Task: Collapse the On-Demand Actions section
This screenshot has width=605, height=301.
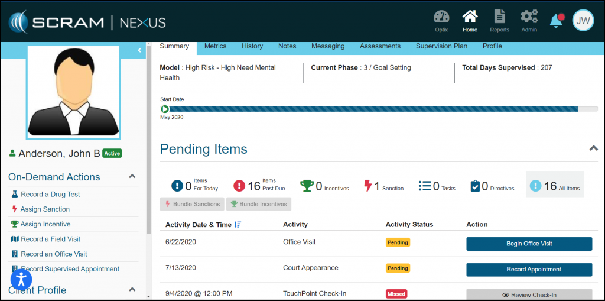Action: click(132, 176)
